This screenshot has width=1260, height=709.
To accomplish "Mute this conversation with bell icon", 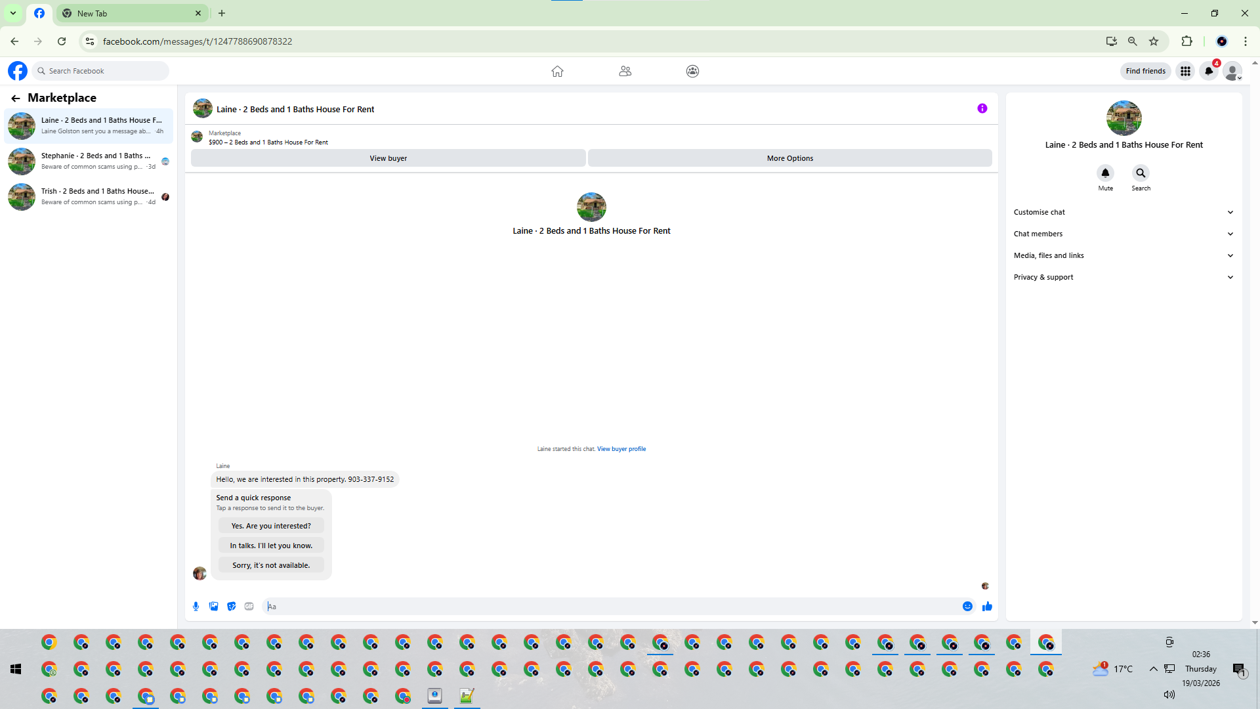I will (x=1105, y=173).
